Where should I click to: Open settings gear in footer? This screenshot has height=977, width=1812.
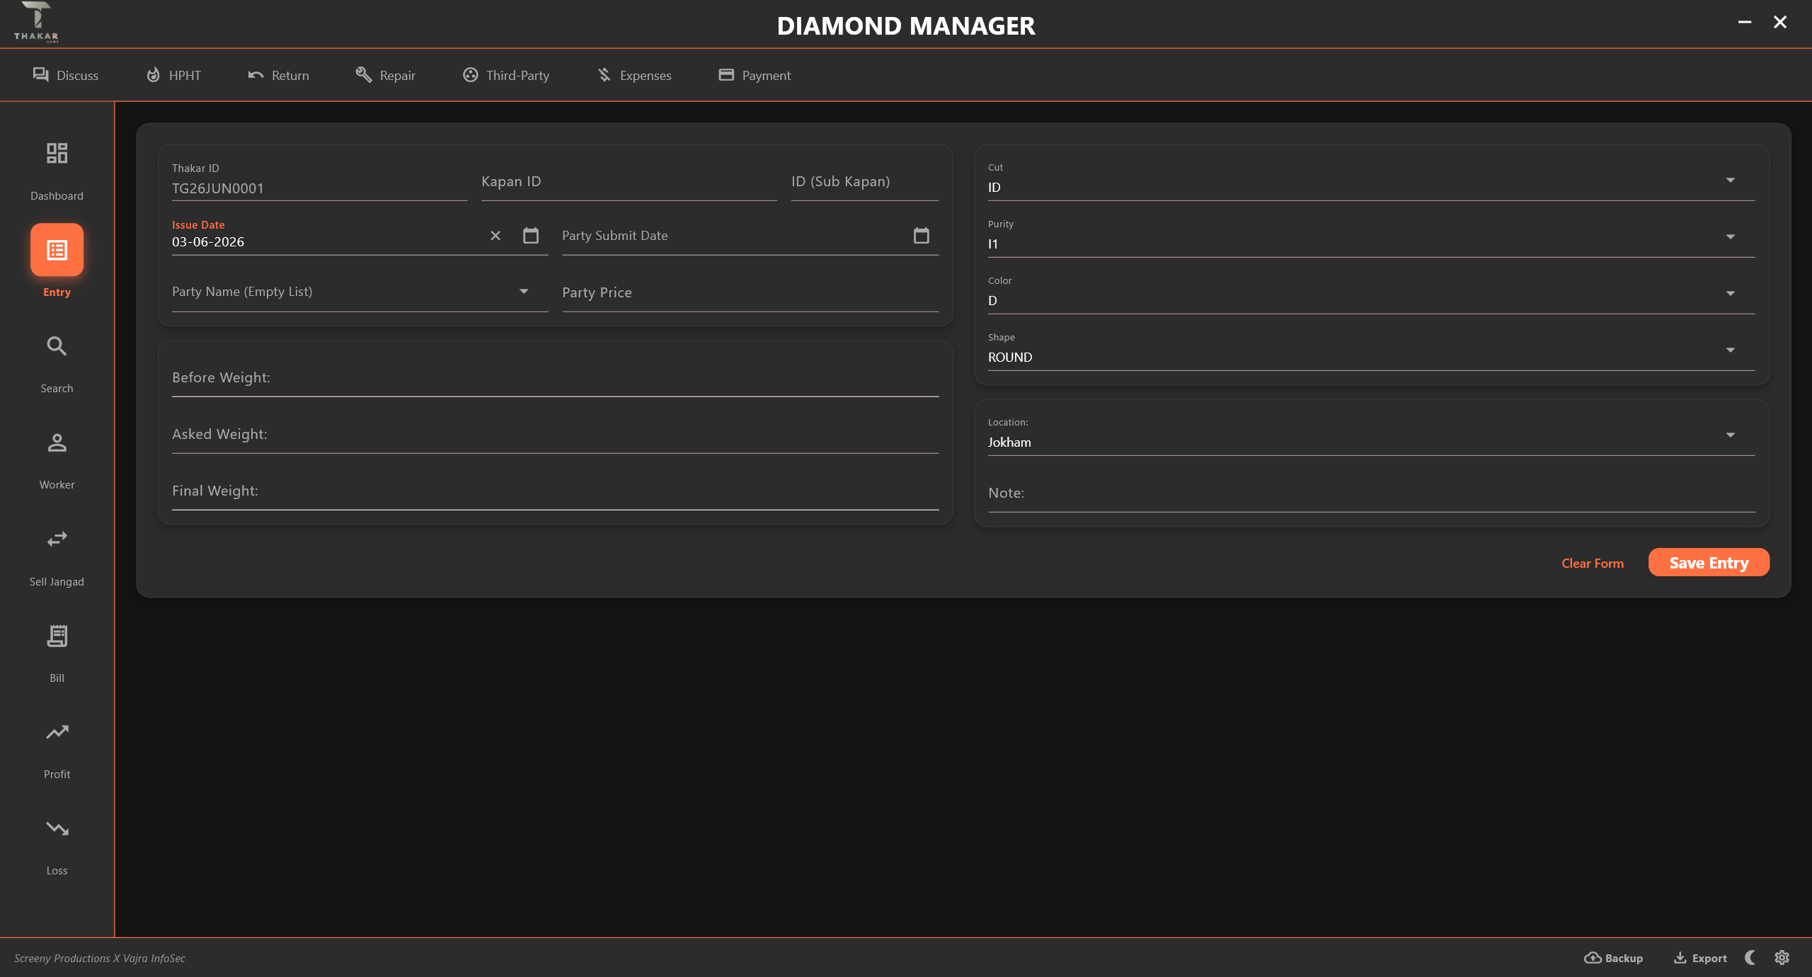click(x=1782, y=957)
